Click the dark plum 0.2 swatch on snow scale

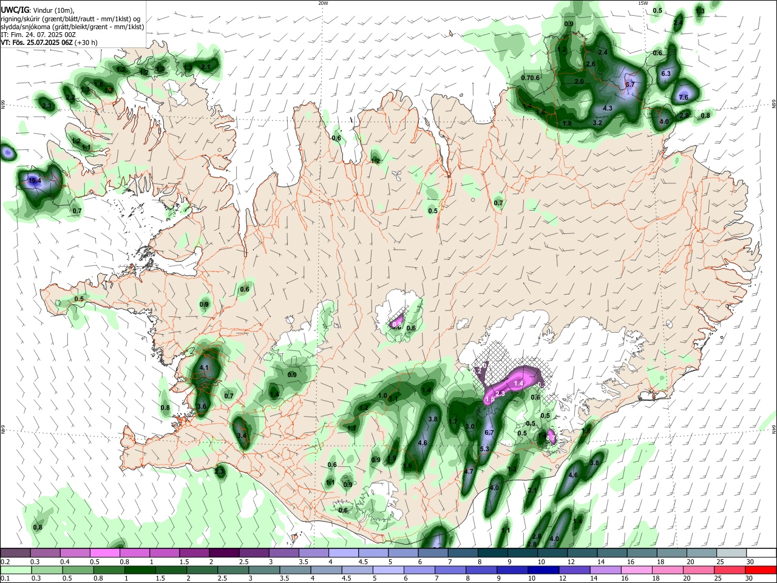(16, 553)
